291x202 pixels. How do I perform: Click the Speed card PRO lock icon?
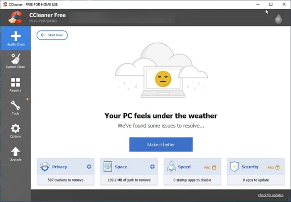(x=214, y=167)
